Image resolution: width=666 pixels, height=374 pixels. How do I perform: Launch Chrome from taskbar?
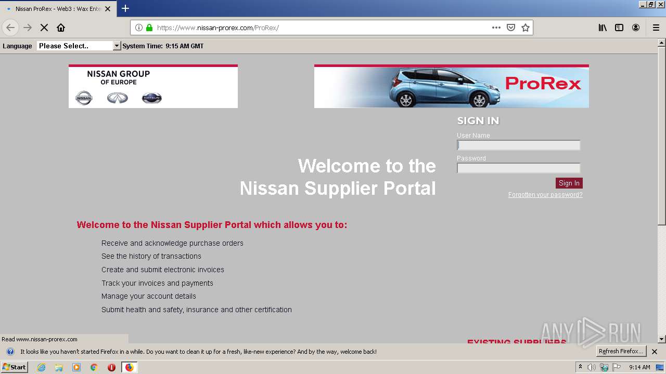tap(94, 367)
